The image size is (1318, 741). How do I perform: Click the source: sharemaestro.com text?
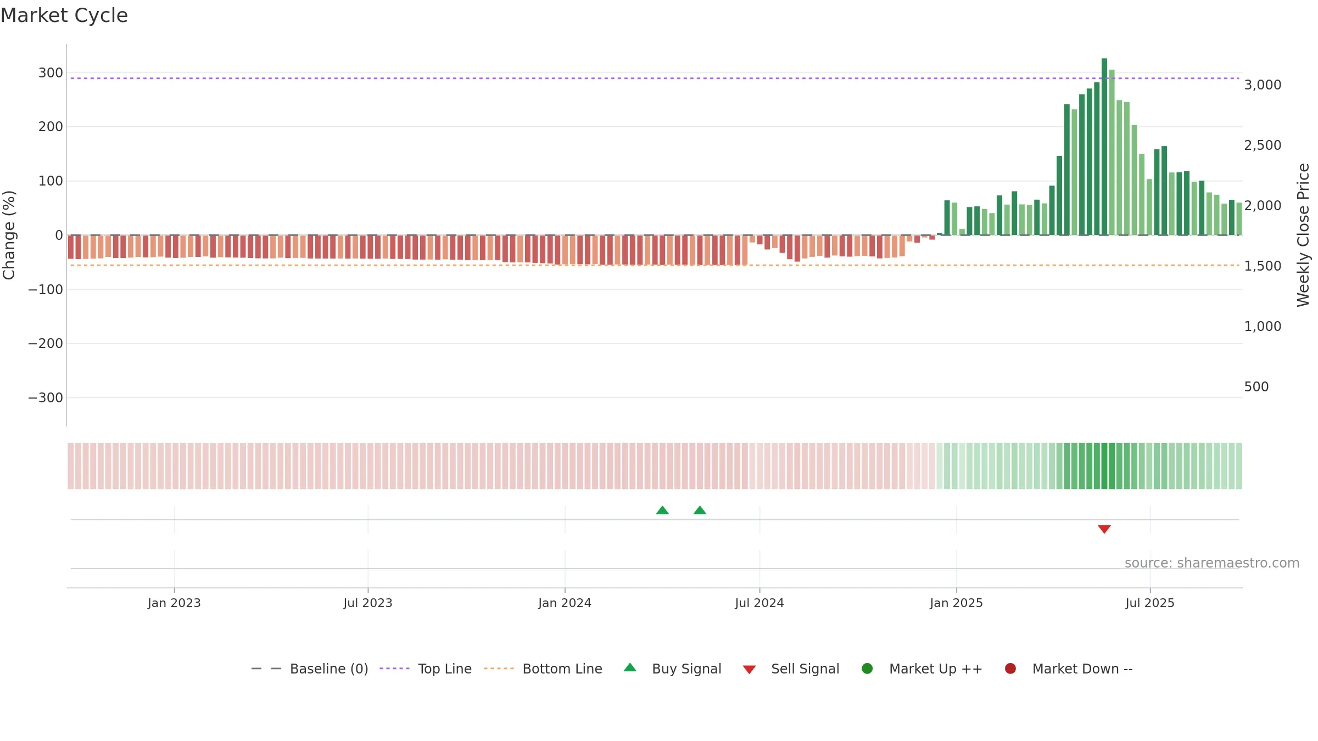tap(1212, 563)
